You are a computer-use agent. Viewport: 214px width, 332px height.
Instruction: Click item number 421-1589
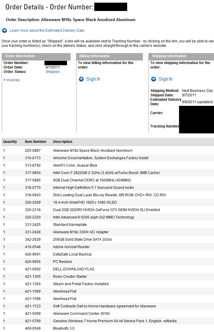tap(33, 291)
